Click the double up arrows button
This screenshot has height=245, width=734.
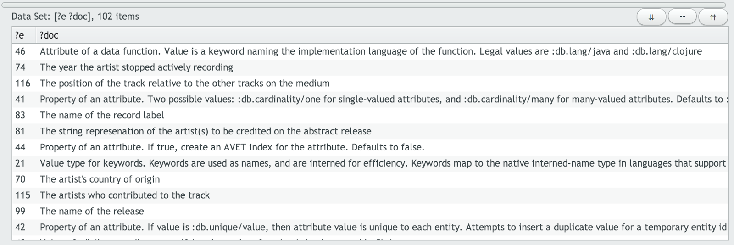tap(713, 17)
